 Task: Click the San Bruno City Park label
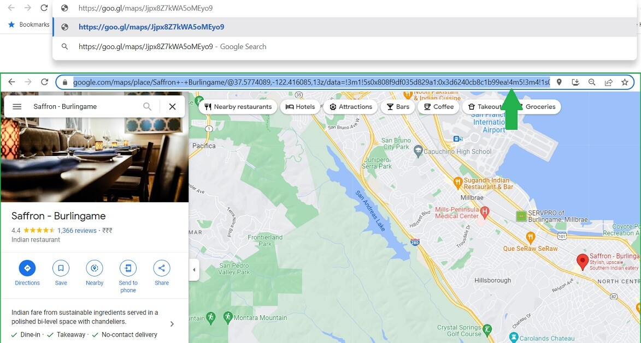pos(396,143)
